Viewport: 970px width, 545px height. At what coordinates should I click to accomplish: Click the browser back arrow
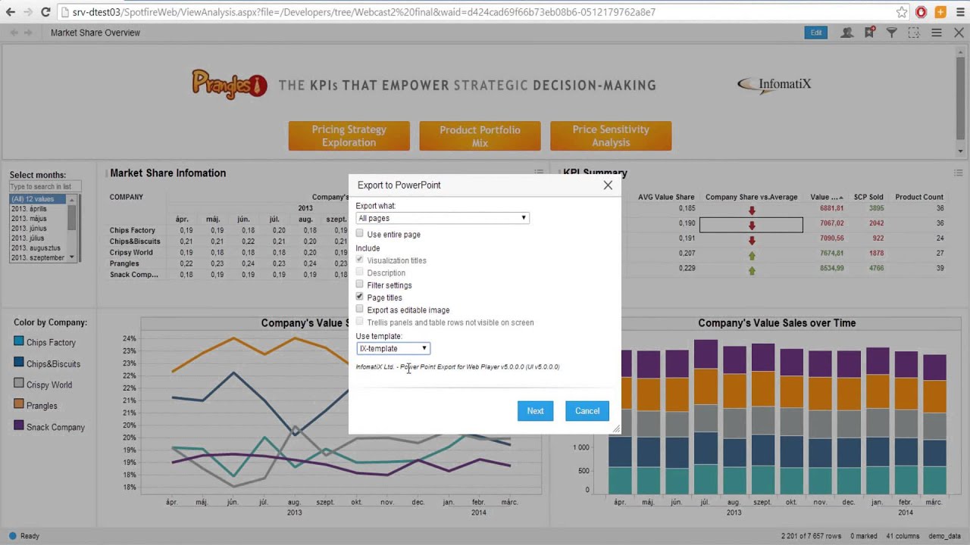point(10,12)
